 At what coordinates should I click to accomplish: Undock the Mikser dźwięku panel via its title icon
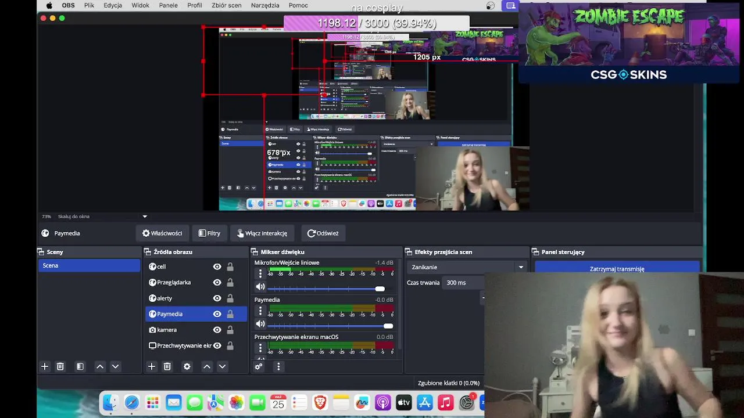pyautogui.click(x=255, y=252)
